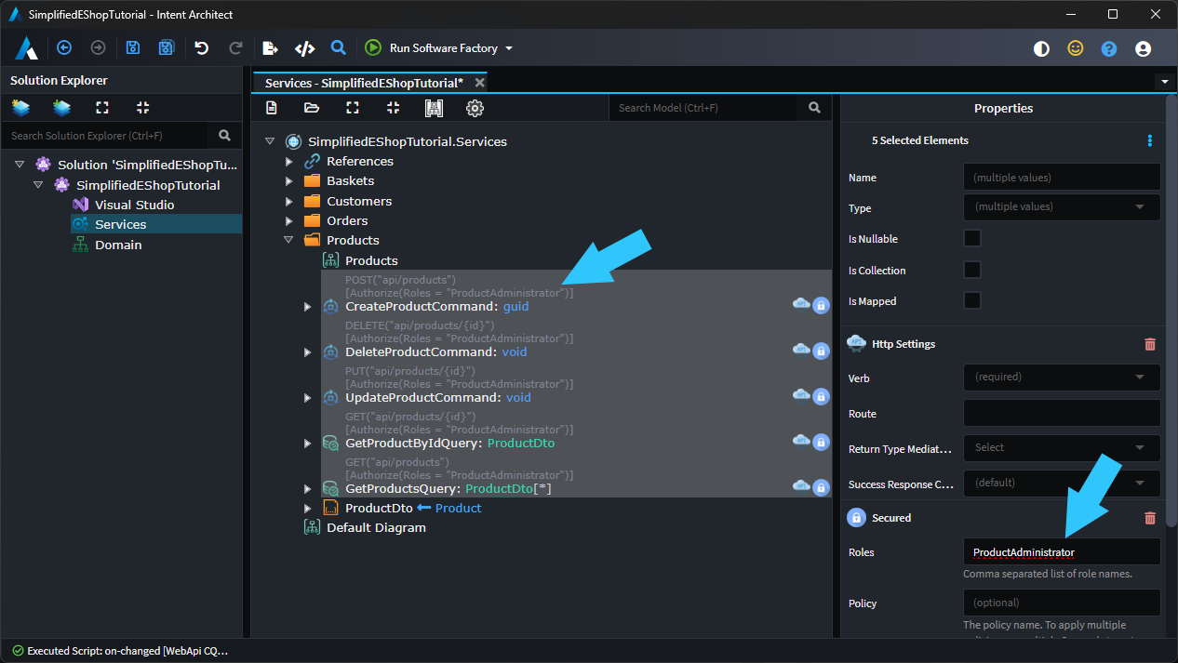Open designer settings gear icon

[475, 108]
